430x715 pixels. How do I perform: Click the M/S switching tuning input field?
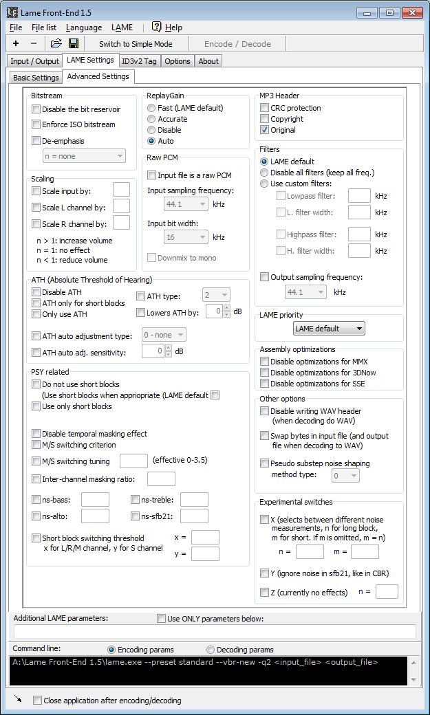133,461
